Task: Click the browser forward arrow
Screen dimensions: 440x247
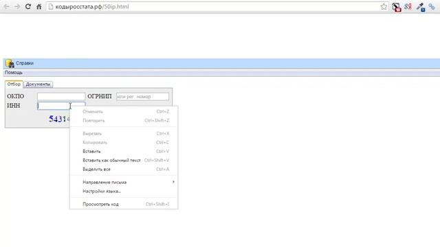Action: (17, 6)
